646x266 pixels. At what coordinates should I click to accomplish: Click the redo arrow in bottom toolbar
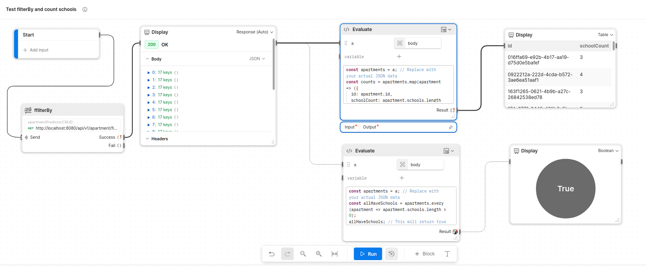pos(287,254)
